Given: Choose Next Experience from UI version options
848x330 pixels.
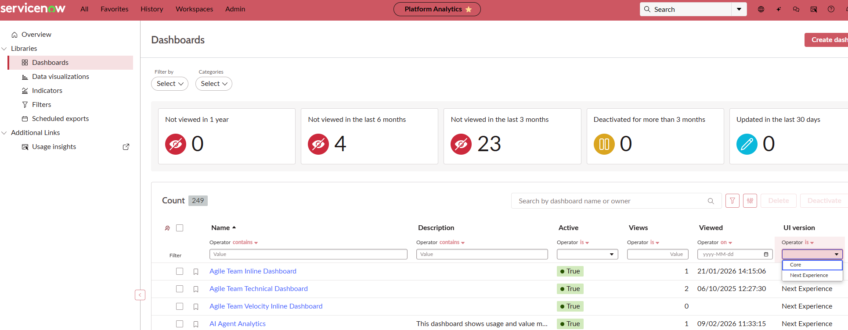Looking at the screenshot, I should click(x=812, y=275).
